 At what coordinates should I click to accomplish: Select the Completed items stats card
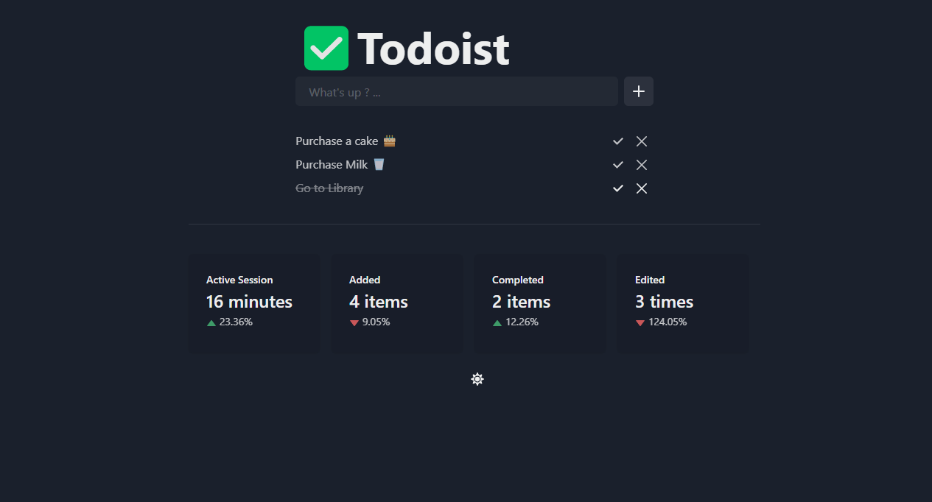(x=540, y=304)
